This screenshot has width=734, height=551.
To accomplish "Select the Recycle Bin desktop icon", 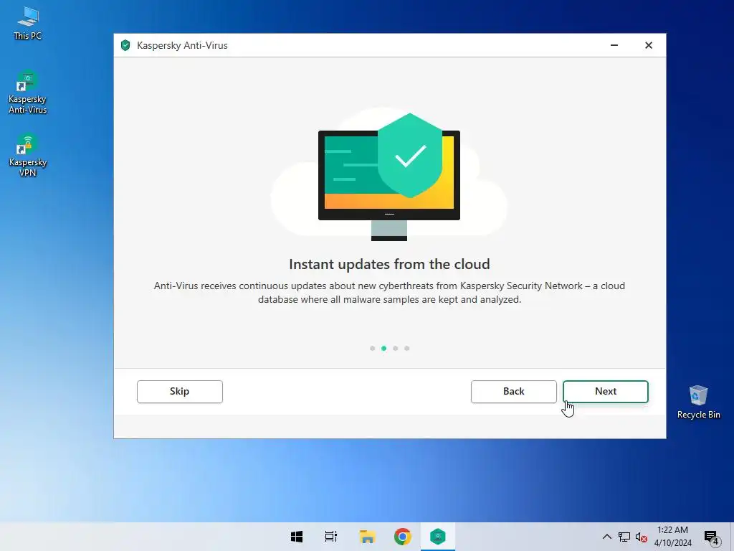I will click(x=698, y=402).
